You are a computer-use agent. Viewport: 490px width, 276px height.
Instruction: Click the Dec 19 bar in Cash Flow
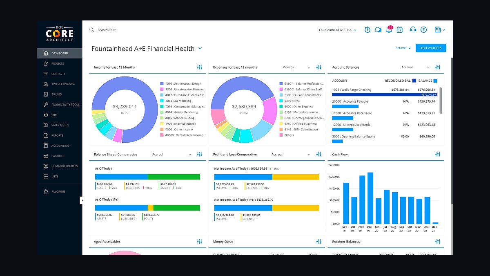370,198
